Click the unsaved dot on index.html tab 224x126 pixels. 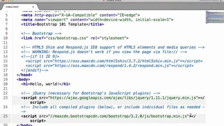(x=33, y=7)
